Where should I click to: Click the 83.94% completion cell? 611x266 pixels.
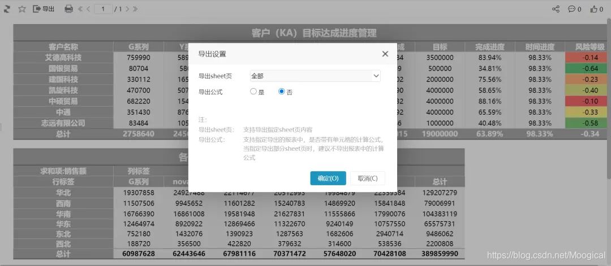489,58
